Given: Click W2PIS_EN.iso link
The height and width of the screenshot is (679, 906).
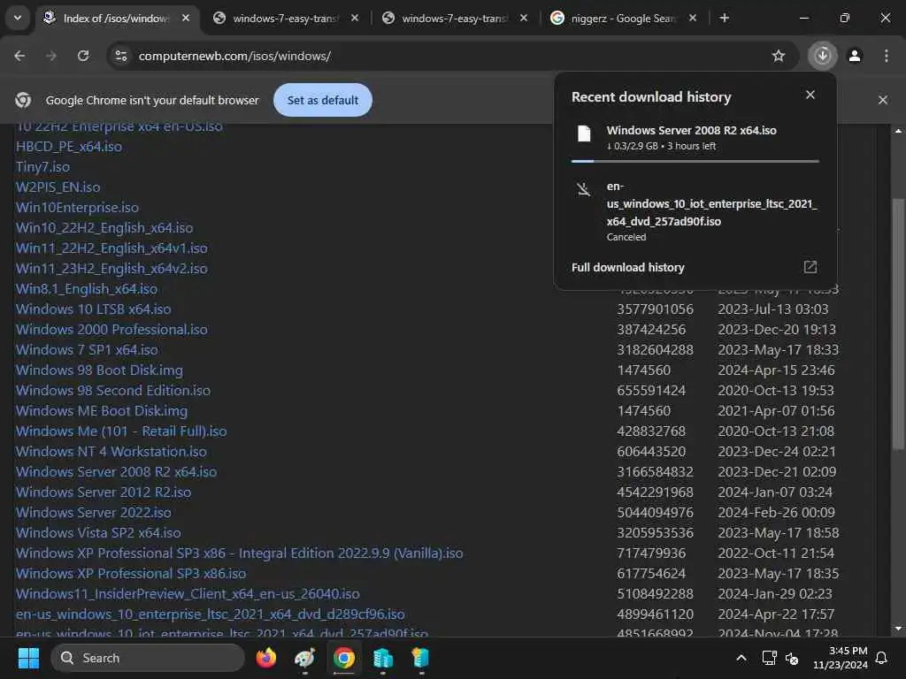Looking at the screenshot, I should [x=58, y=187].
